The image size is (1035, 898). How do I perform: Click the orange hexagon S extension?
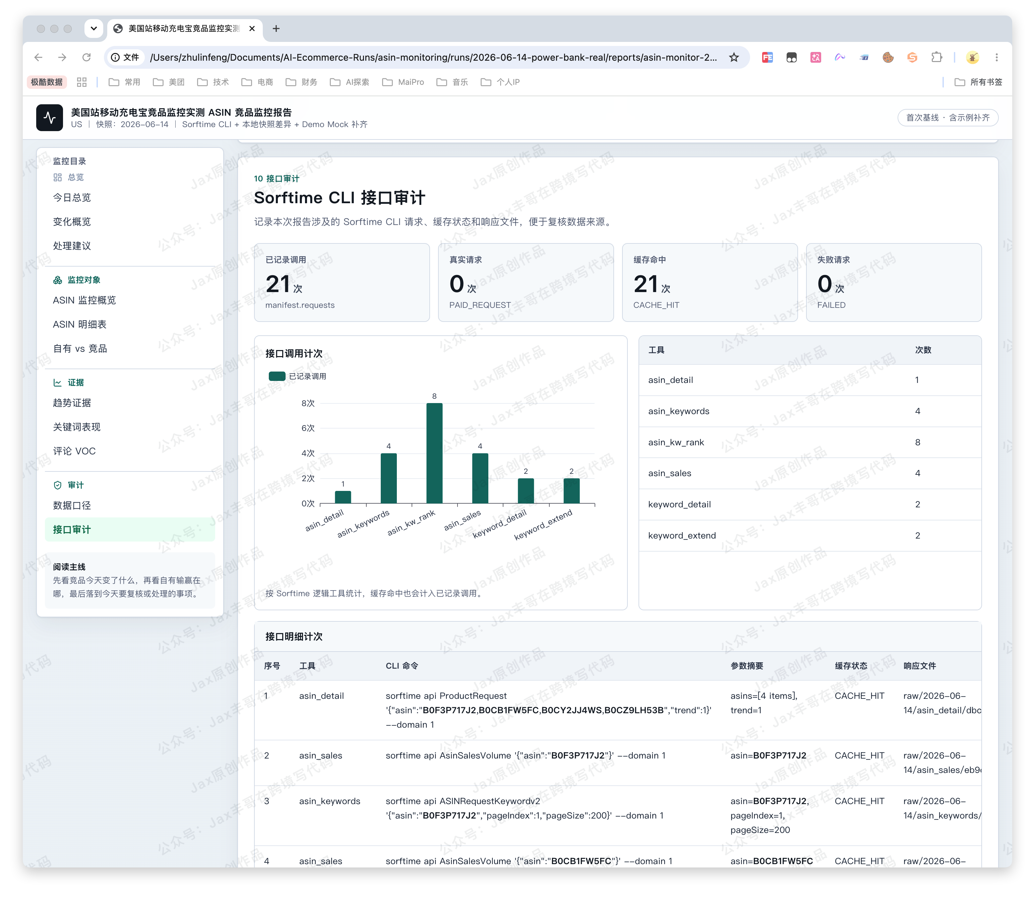point(912,58)
